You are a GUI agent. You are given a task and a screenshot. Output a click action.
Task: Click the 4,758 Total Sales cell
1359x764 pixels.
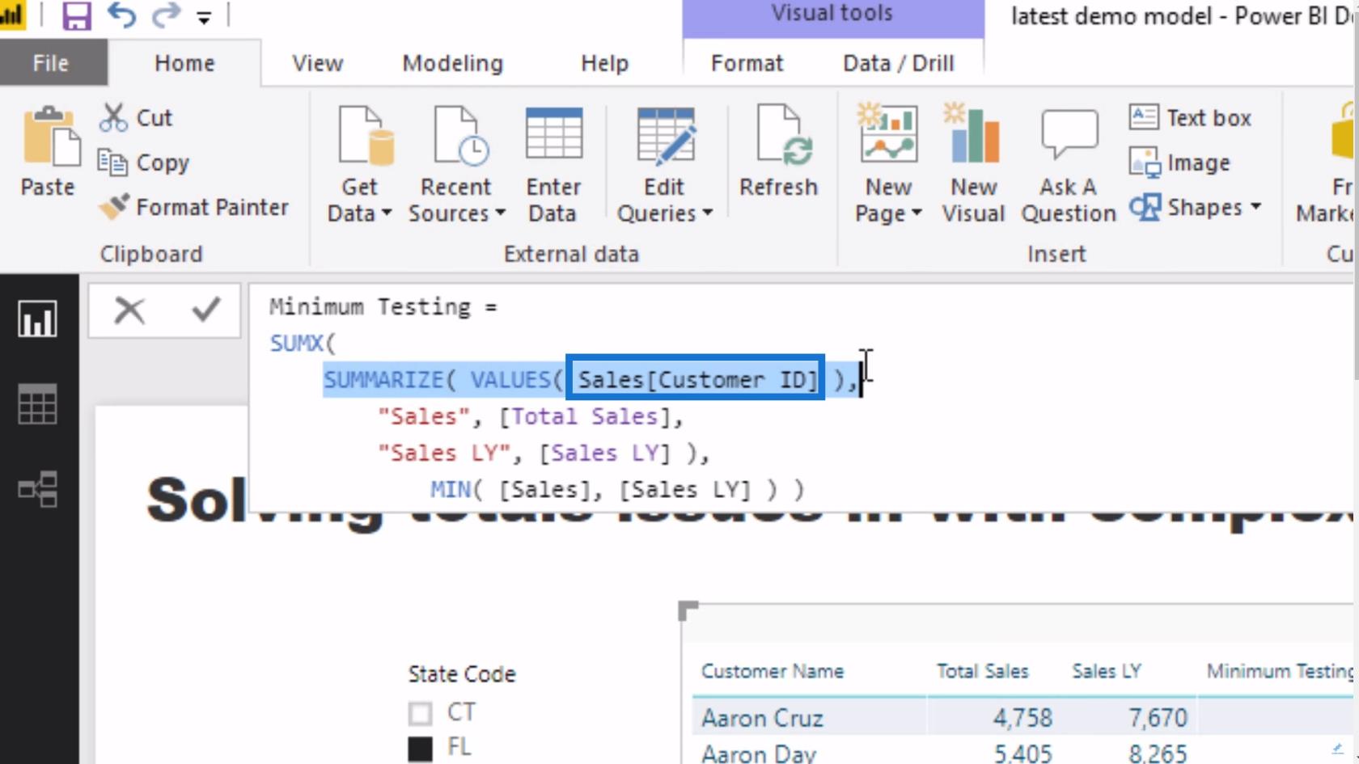point(1022,718)
